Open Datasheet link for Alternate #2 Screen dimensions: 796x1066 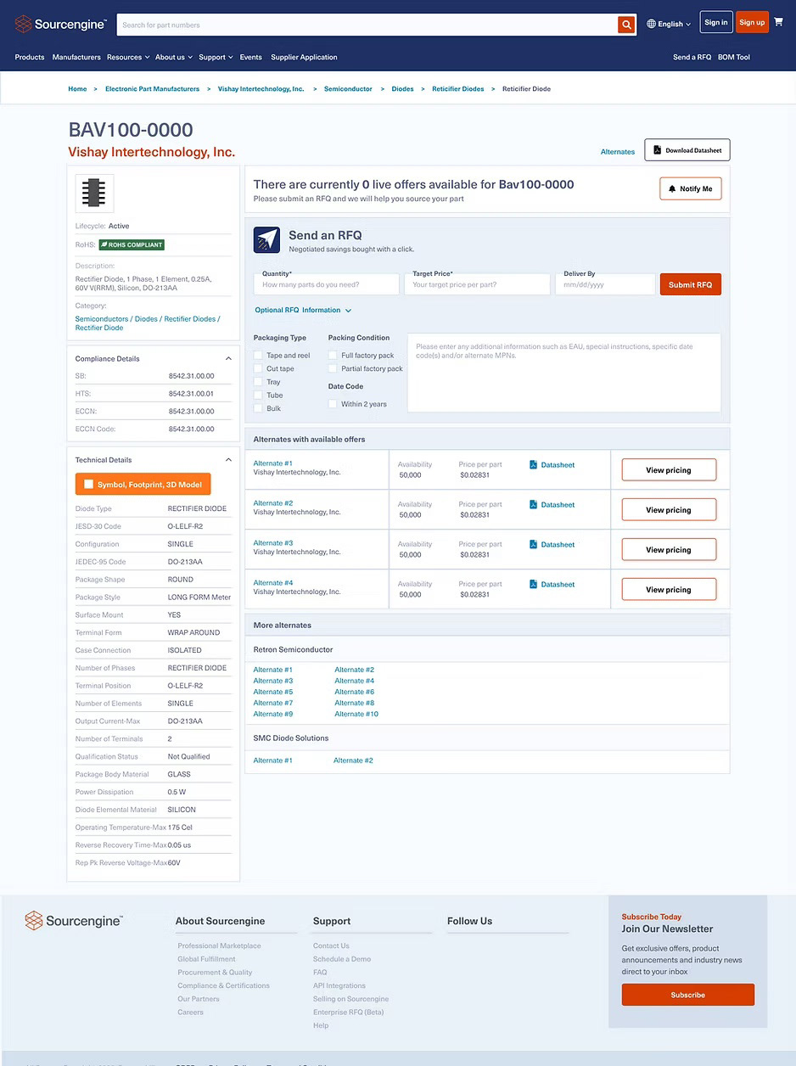click(558, 504)
